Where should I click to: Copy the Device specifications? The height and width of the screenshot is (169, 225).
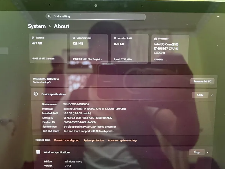pyautogui.click(x=200, y=95)
